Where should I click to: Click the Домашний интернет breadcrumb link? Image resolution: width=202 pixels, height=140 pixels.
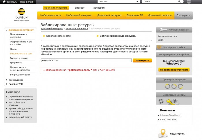pos(52,29)
